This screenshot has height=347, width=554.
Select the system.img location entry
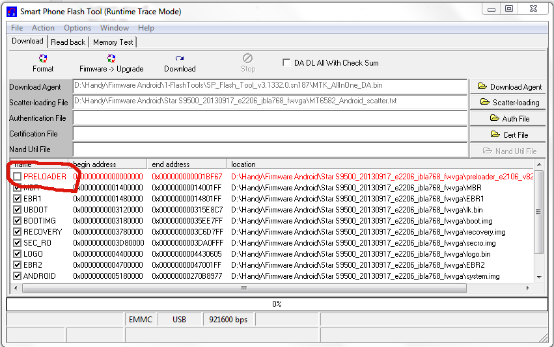pos(365,276)
